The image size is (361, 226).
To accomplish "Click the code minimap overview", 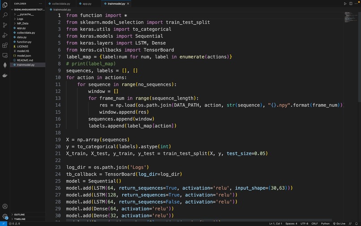I will (351, 17).
